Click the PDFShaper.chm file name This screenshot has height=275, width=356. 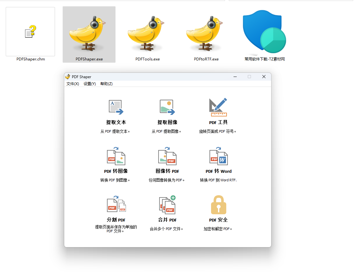31,59
